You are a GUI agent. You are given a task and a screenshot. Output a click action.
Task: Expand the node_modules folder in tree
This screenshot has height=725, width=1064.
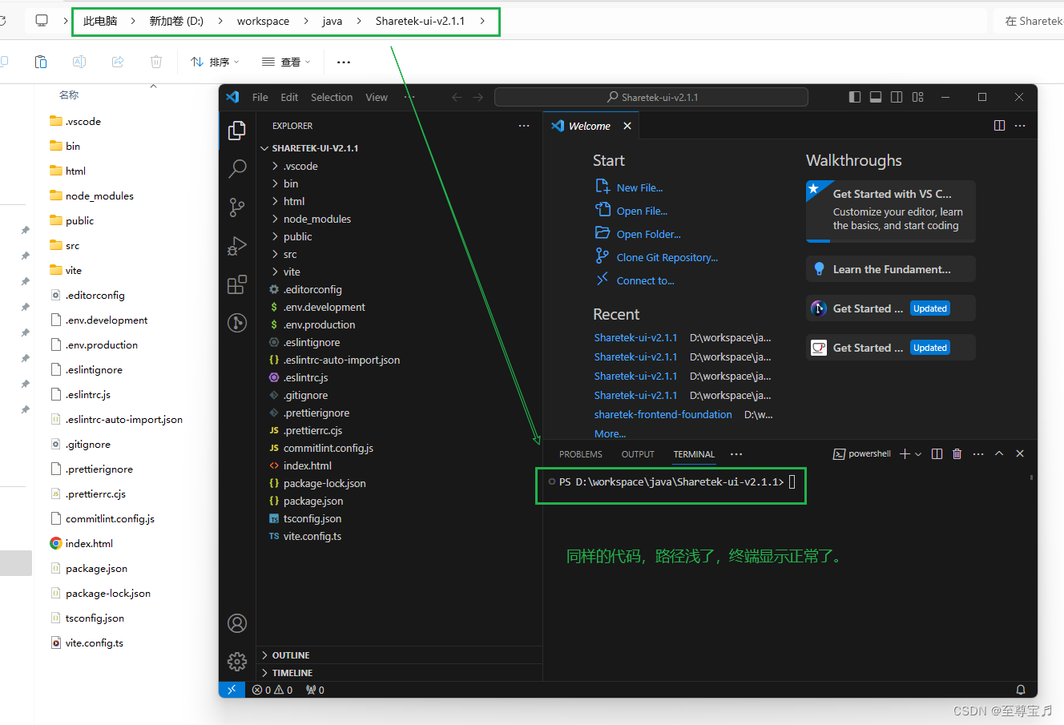coord(399,219)
